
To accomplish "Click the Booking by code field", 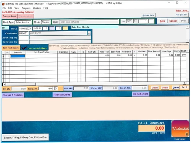I will (24, 38).
